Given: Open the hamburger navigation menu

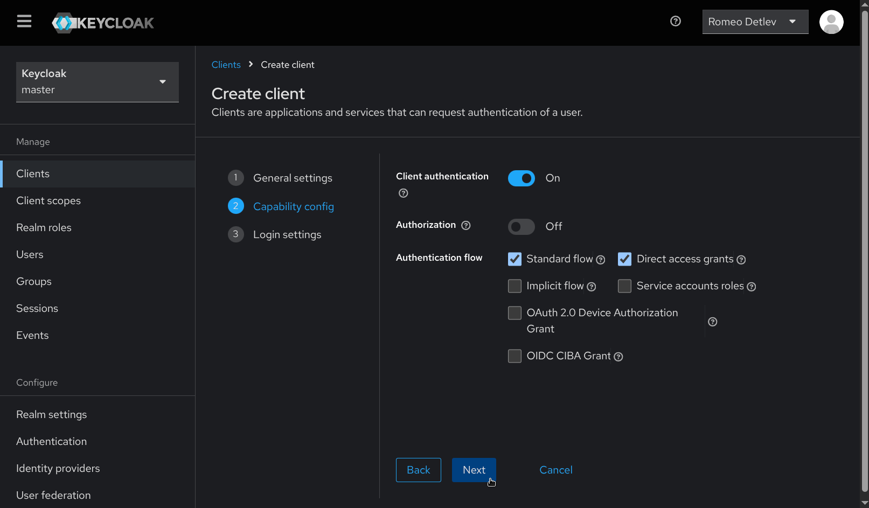Looking at the screenshot, I should [x=24, y=22].
